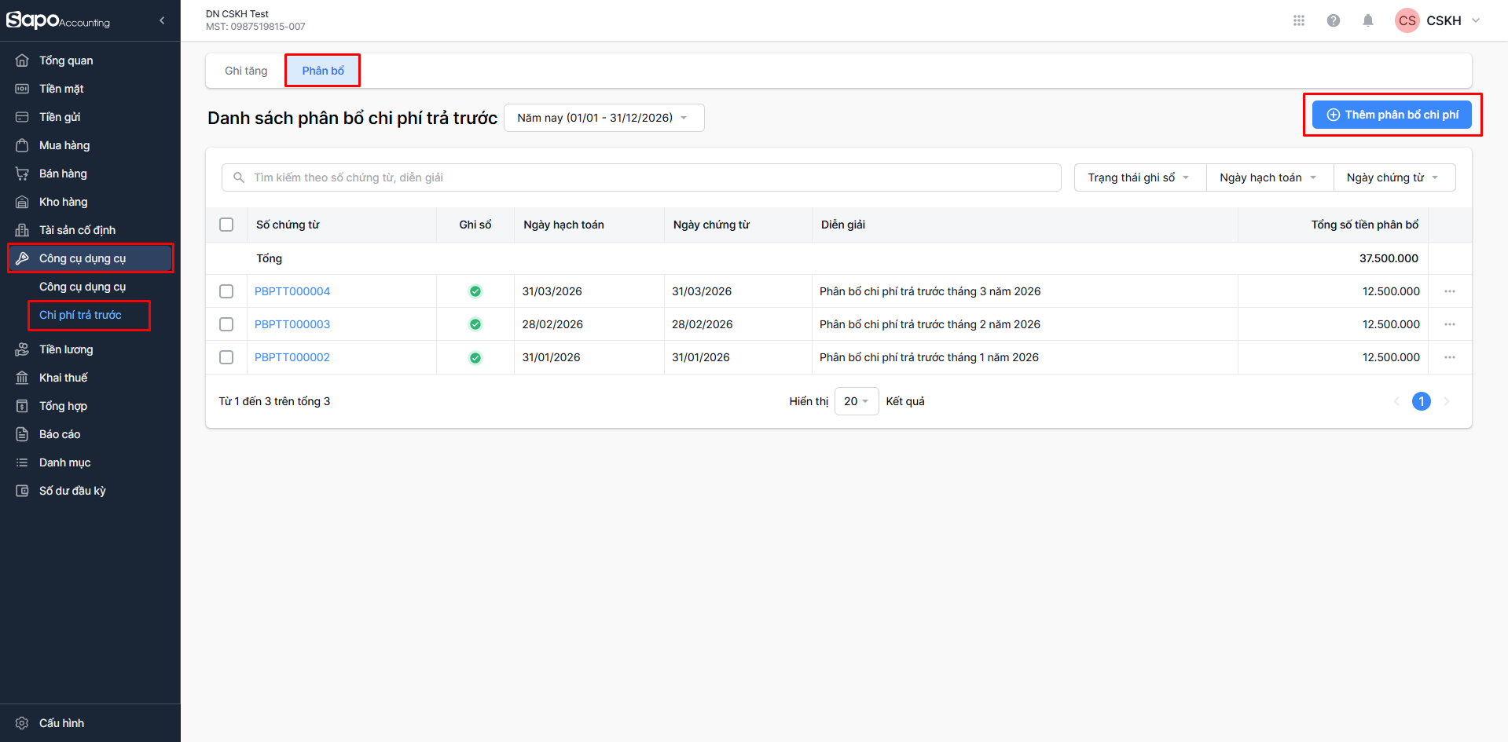Viewport: 1508px width, 742px height.
Task: Open the Năm nay date range dropdown
Action: pyautogui.click(x=603, y=118)
